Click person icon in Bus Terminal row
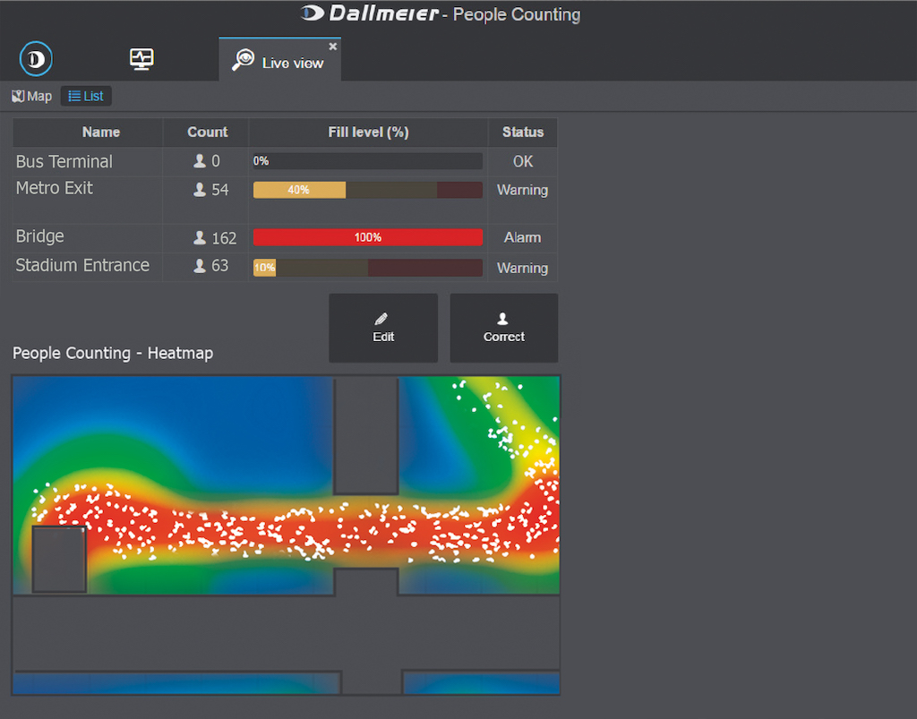The width and height of the screenshot is (917, 719). click(x=201, y=162)
